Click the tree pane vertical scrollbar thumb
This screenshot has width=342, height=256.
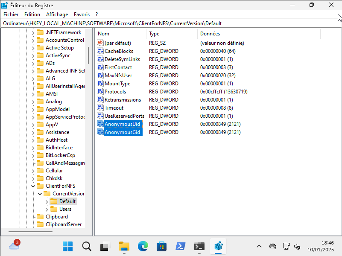click(88, 55)
